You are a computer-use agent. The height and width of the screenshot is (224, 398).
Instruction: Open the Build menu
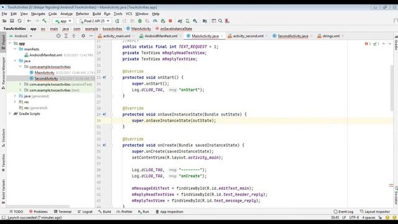pos(96,14)
